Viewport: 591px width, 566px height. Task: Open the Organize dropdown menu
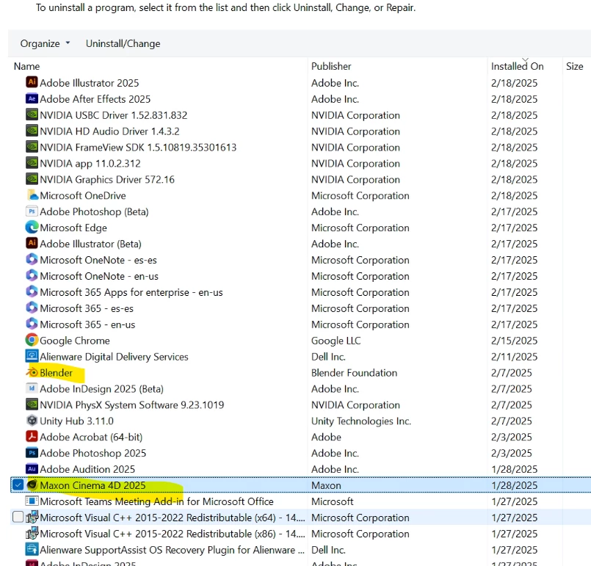pos(45,43)
